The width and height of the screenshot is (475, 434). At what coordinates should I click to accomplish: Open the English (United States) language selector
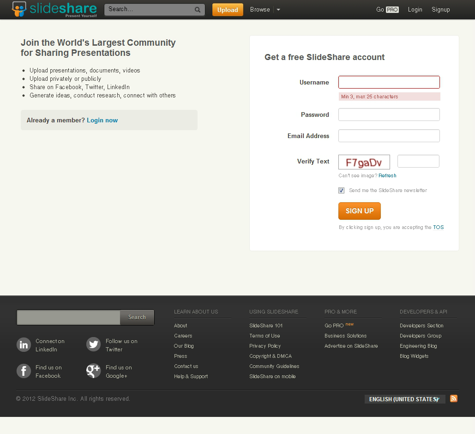click(405, 399)
